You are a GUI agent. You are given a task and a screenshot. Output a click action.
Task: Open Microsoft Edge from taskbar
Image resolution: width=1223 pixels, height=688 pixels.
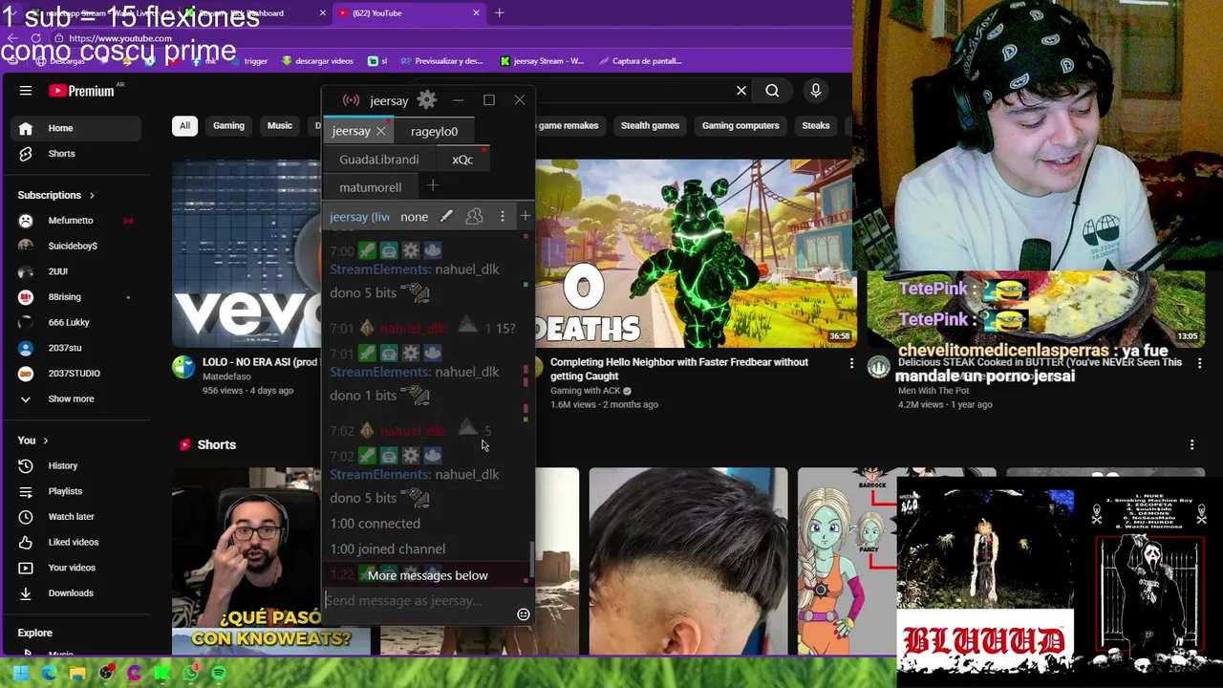[x=49, y=674]
